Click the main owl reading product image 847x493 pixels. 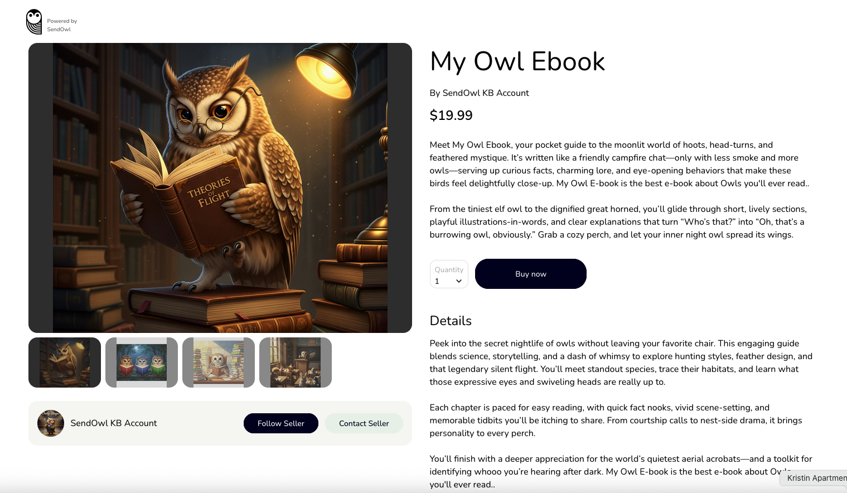pos(220,188)
